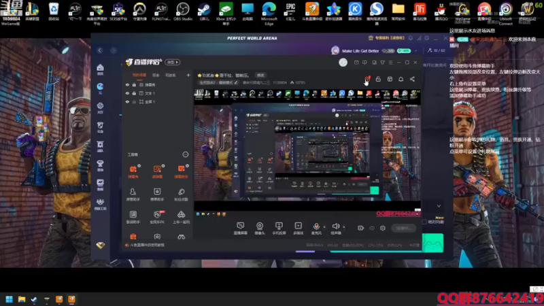The height and width of the screenshot is (306, 544).
Task: Click the padlock icon in room info bar
Action: pyautogui.click(x=378, y=79)
